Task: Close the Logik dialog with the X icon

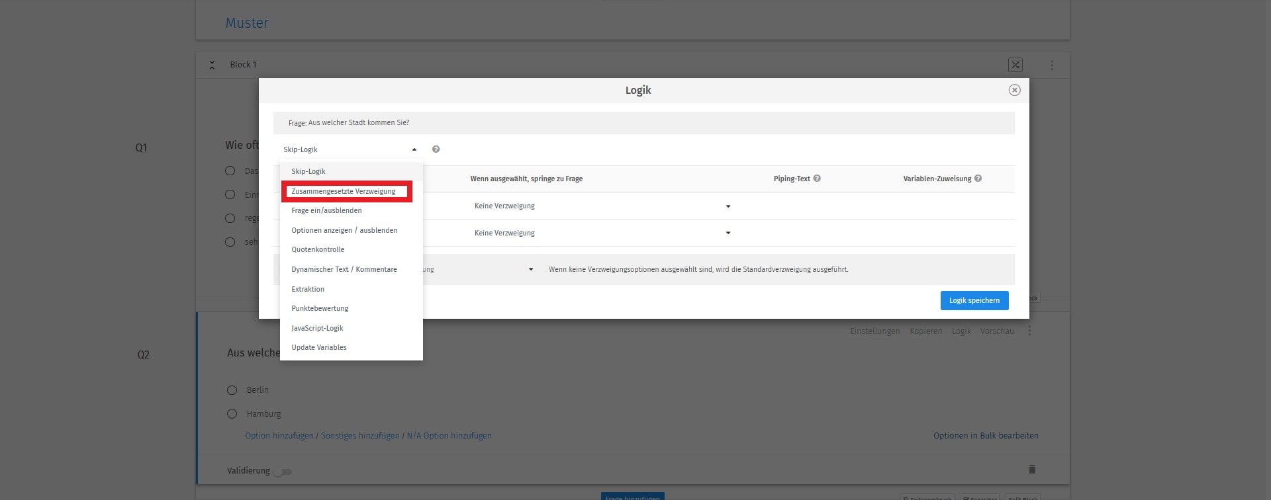Action: [x=1014, y=90]
